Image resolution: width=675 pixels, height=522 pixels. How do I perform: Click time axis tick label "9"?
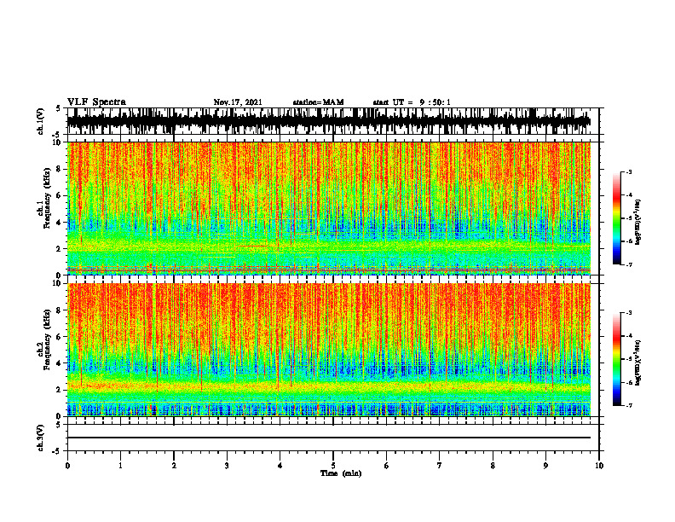[x=545, y=466]
